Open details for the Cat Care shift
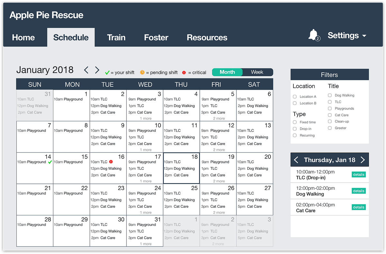The image size is (386, 254). click(358, 207)
